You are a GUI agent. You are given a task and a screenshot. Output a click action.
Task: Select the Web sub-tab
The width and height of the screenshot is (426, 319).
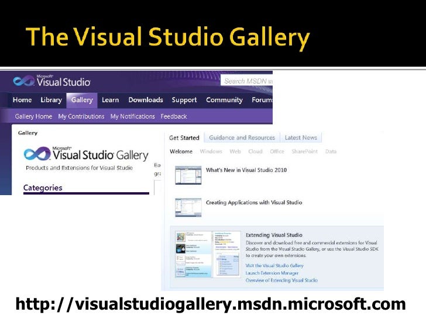tap(235, 151)
